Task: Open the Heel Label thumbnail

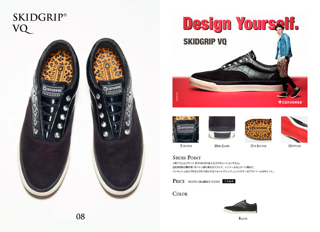Action: [x=222, y=129]
